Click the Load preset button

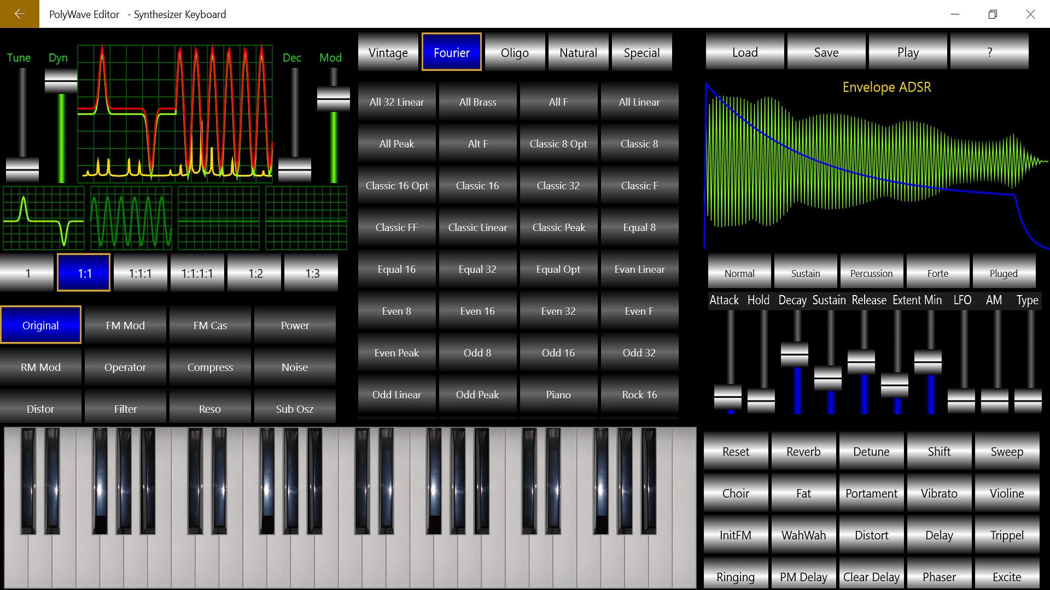click(x=745, y=52)
